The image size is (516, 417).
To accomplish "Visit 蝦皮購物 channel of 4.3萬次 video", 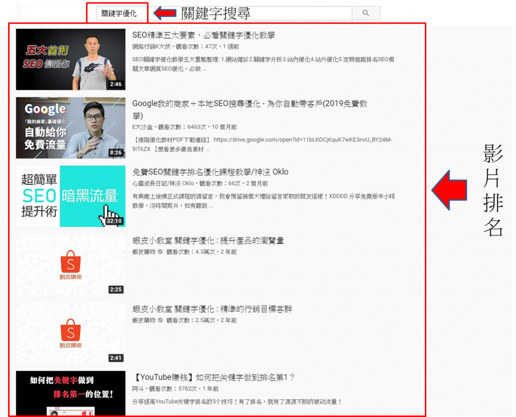I will click(x=144, y=252).
